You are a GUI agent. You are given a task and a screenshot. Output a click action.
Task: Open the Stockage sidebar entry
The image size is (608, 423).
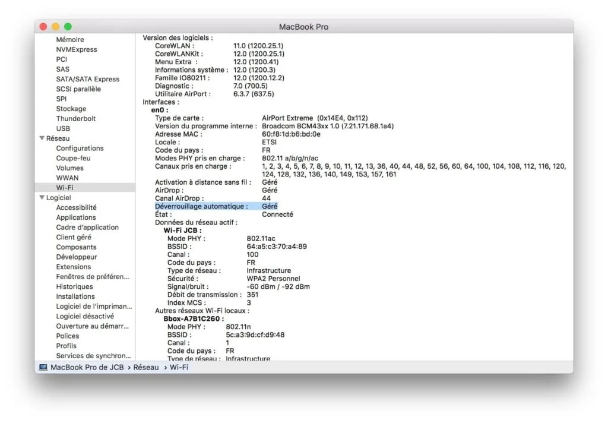coord(71,109)
